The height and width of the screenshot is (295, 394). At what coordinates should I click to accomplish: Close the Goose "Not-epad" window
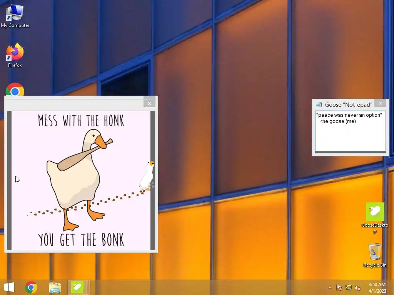click(381, 103)
